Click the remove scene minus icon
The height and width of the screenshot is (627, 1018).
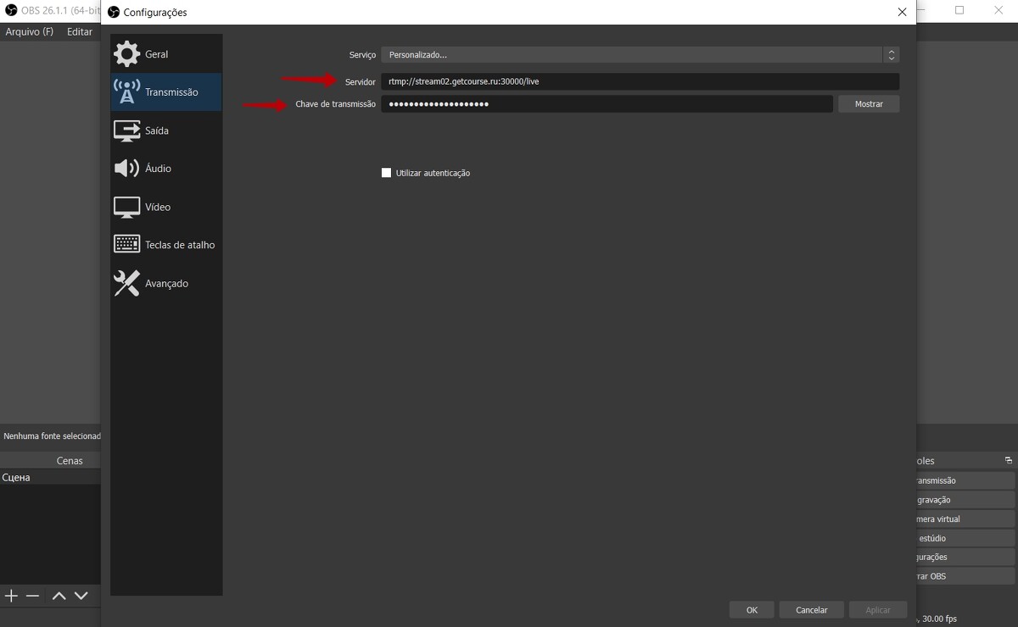pos(32,596)
